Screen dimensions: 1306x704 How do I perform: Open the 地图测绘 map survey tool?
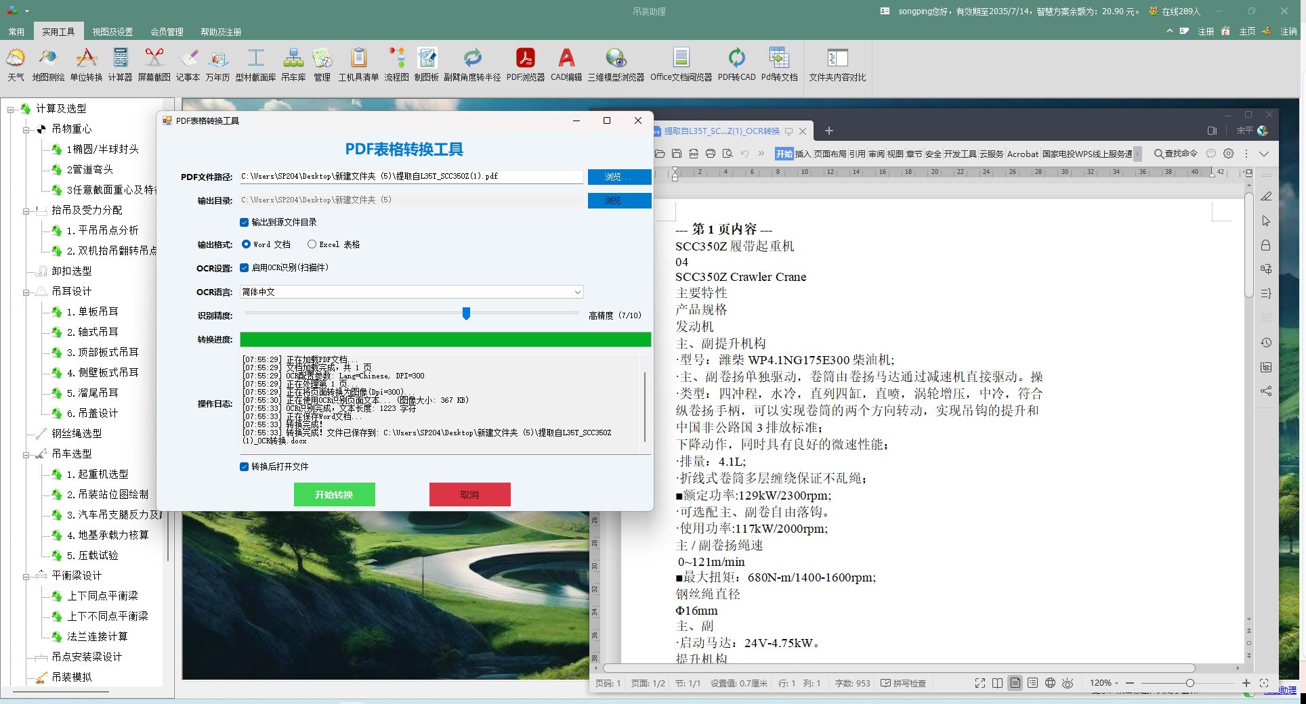pos(48,65)
